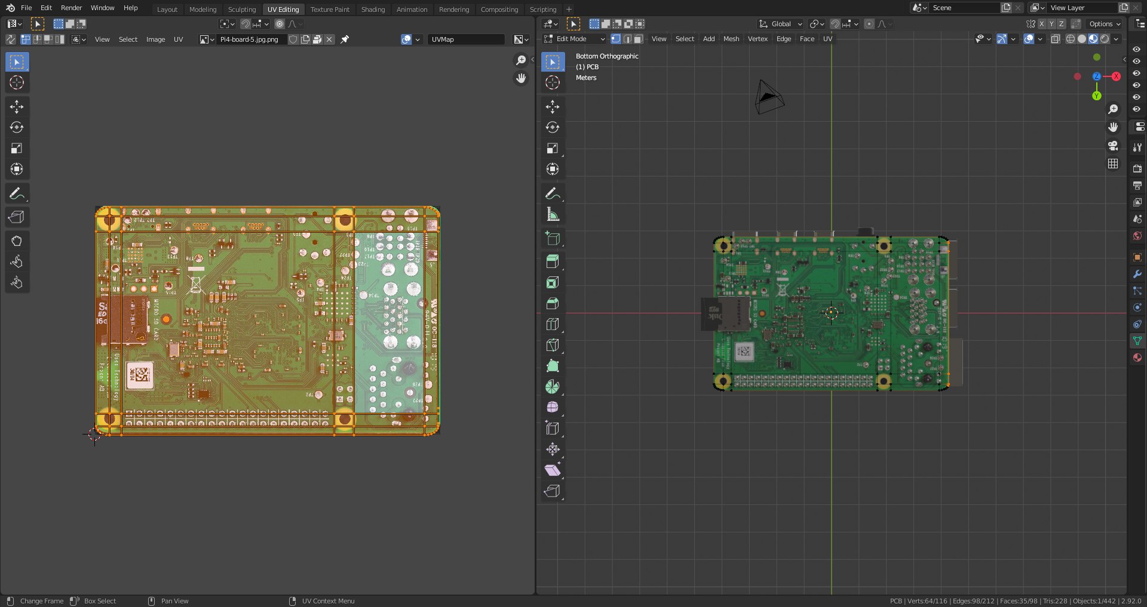Select the Edge Slide tool
The width and height of the screenshot is (1147, 607).
click(553, 429)
